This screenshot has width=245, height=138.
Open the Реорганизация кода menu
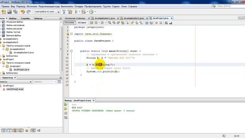49,7
